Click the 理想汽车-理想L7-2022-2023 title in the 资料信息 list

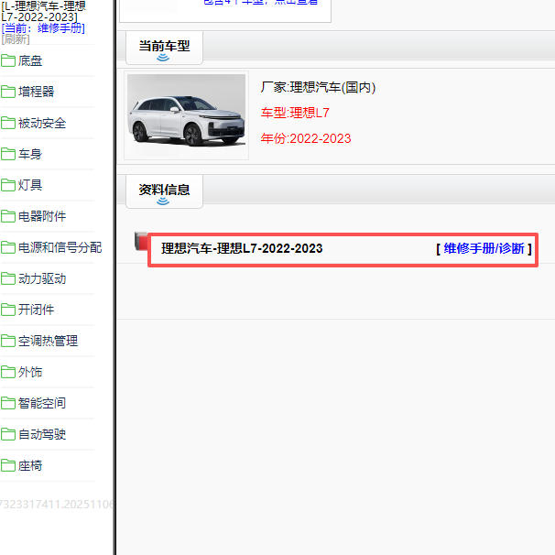pyautogui.click(x=242, y=248)
